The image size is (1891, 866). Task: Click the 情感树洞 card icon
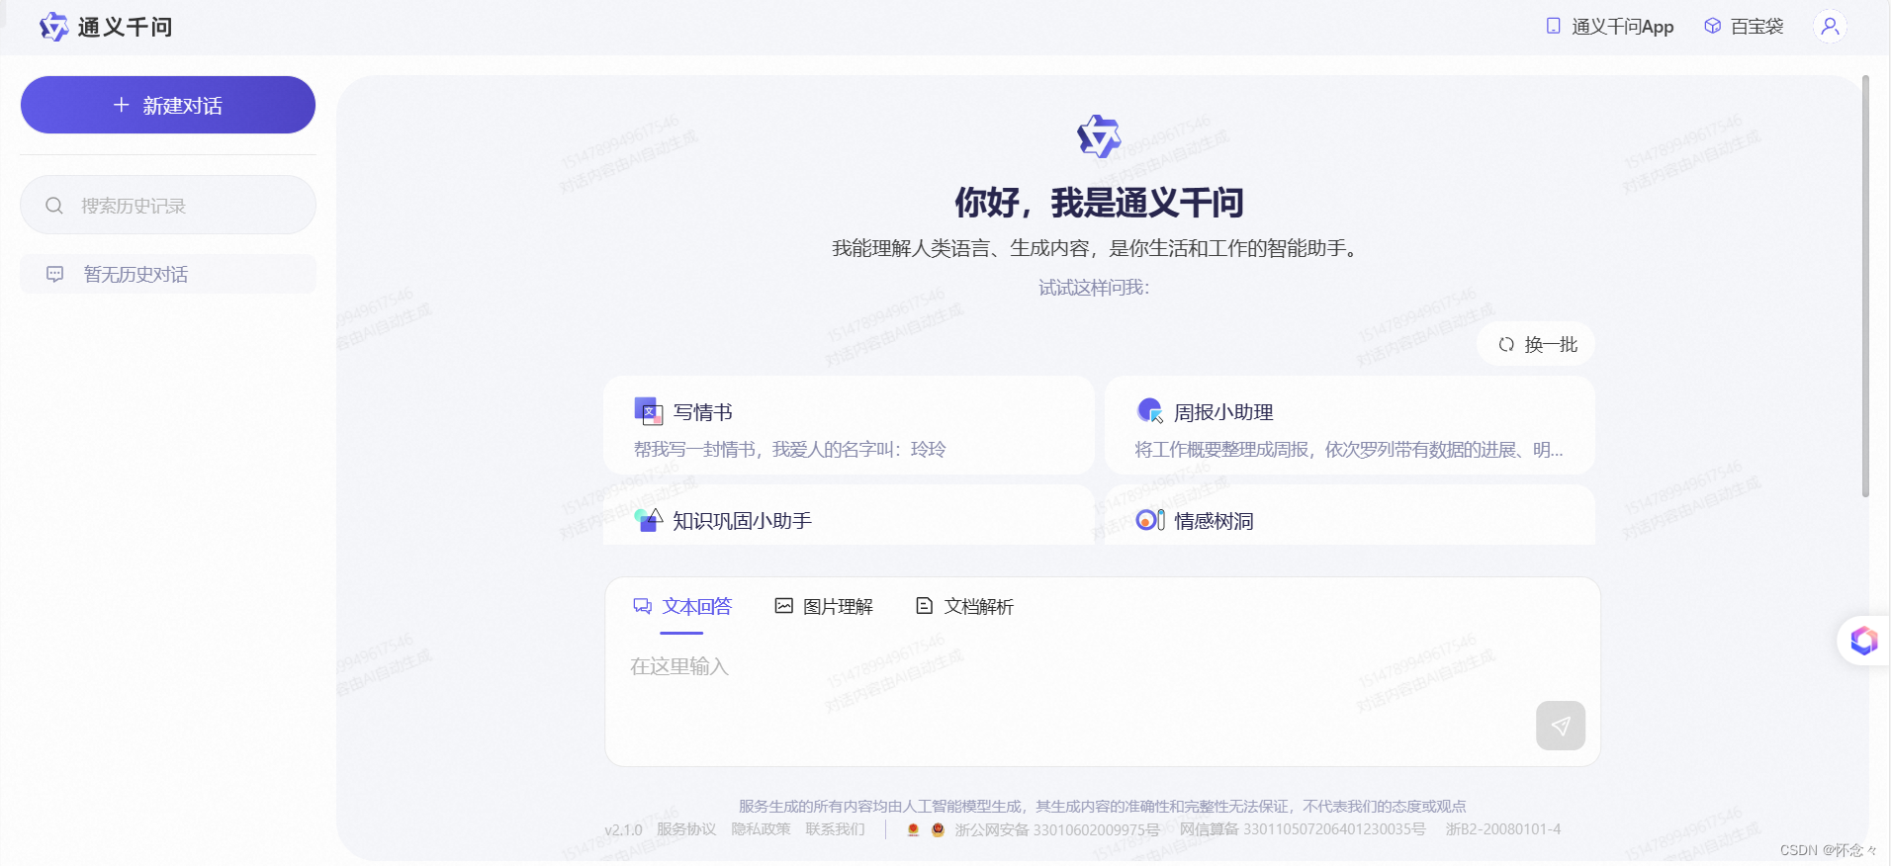tap(1150, 519)
